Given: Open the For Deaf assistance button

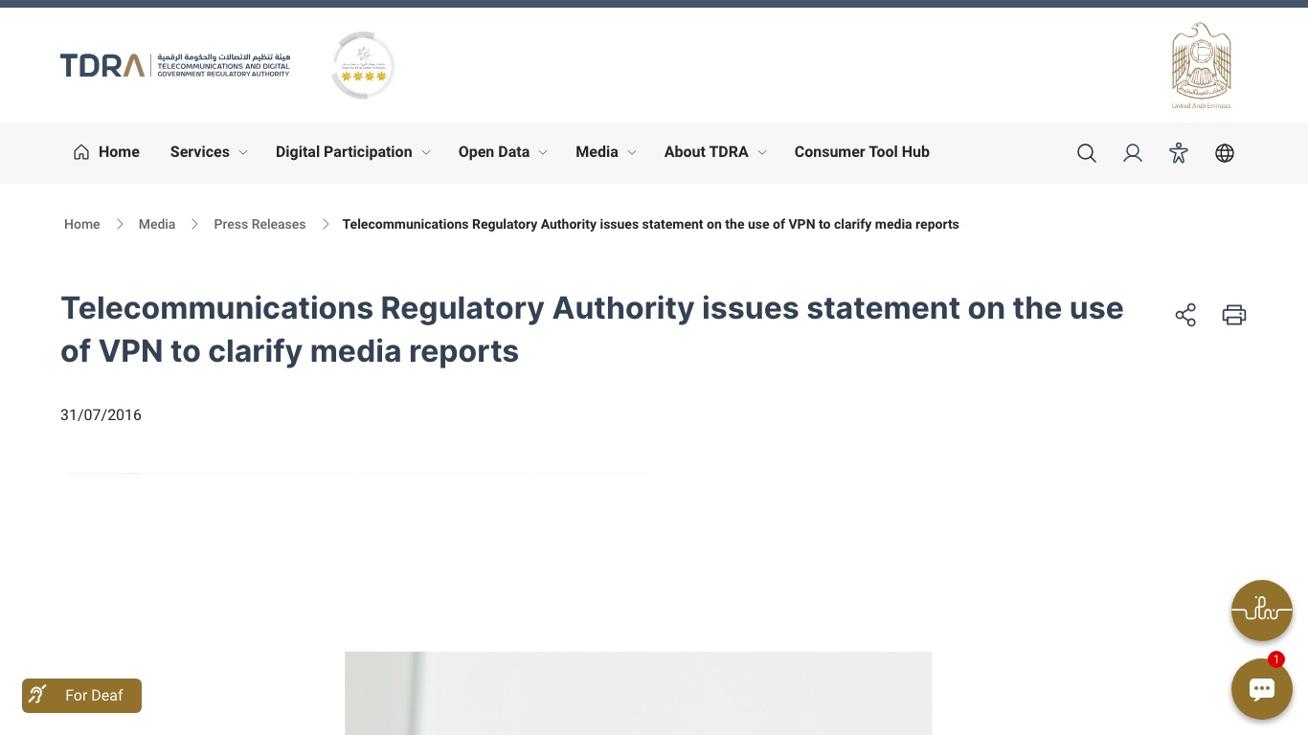Looking at the screenshot, I should (81, 696).
